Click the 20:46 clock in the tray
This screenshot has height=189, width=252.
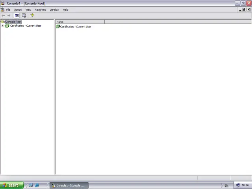(x=245, y=185)
